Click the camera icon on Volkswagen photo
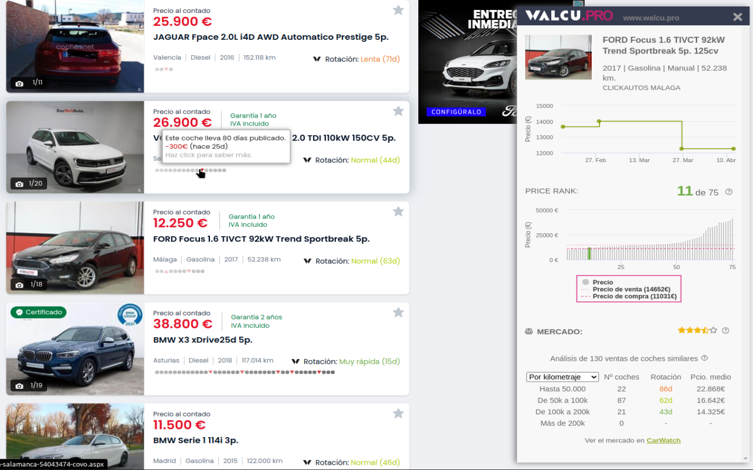Image resolution: width=753 pixels, height=470 pixels. 19,184
